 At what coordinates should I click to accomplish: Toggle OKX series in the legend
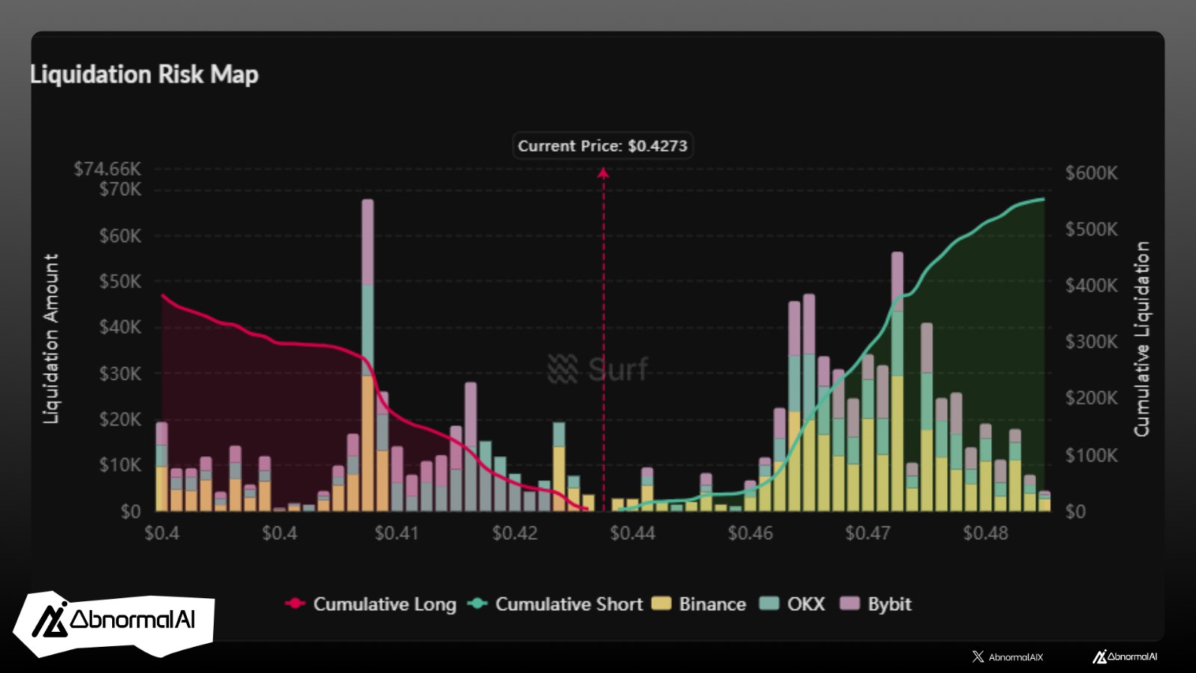pyautogui.click(x=806, y=604)
